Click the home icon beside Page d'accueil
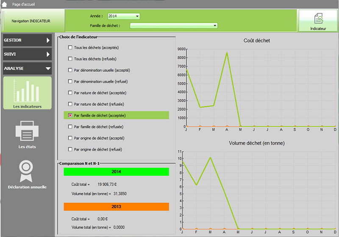The height and width of the screenshot is (237, 339). point(4,4)
